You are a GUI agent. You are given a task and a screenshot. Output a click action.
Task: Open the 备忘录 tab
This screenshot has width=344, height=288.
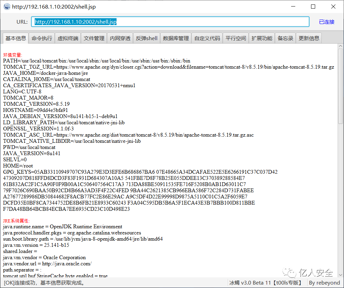[285, 38]
